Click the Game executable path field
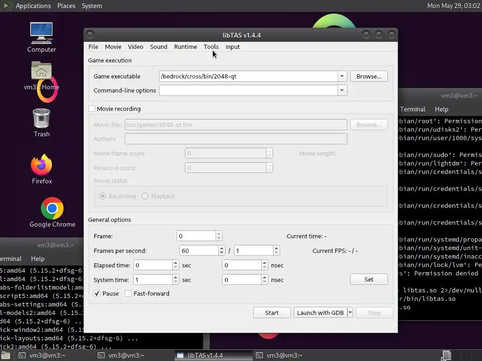This screenshot has height=361, width=482. coord(249,76)
